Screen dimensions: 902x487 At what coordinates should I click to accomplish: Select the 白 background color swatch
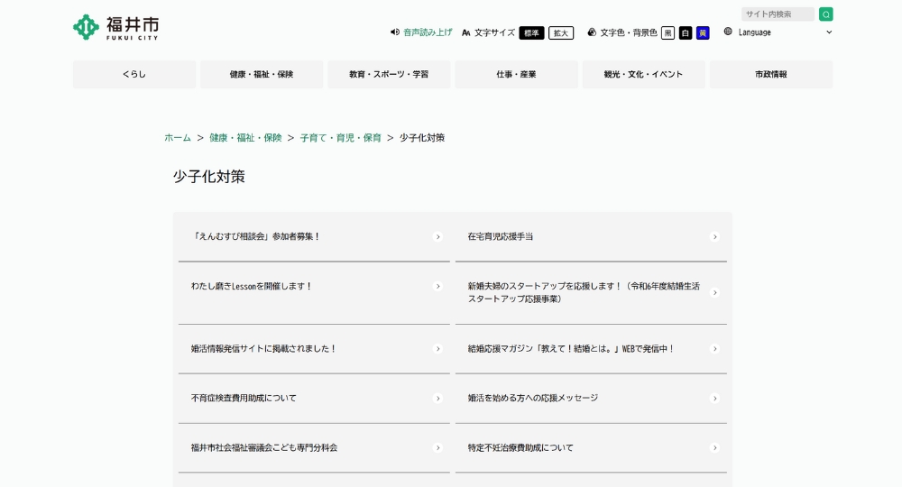[x=686, y=32]
